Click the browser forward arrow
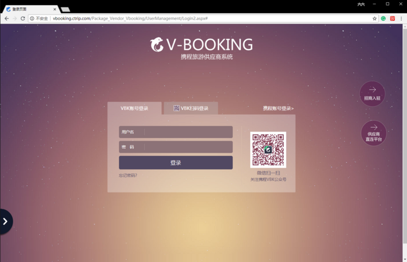Viewport: 407px width, 262px height. point(15,18)
